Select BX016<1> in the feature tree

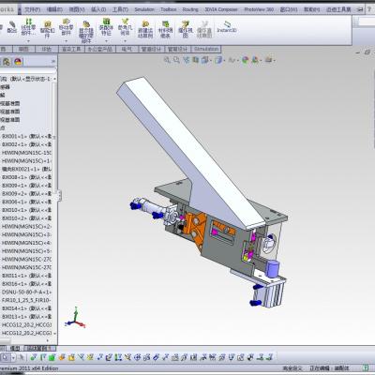(x=26, y=284)
